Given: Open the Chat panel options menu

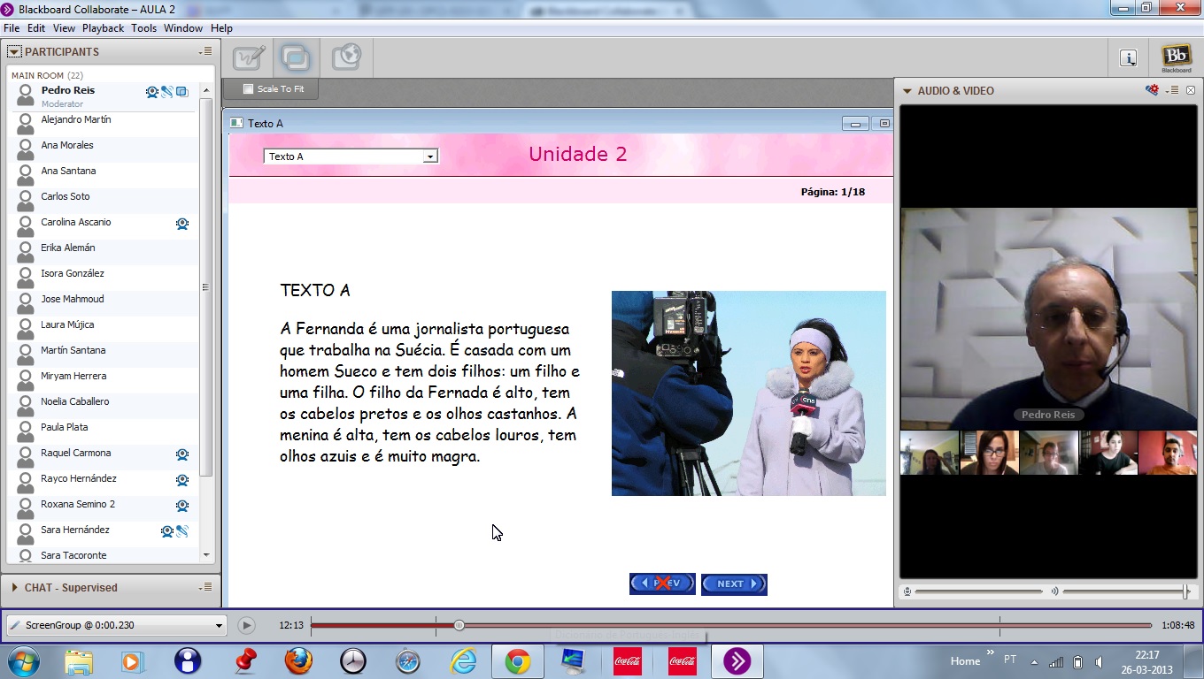Looking at the screenshot, I should (205, 587).
